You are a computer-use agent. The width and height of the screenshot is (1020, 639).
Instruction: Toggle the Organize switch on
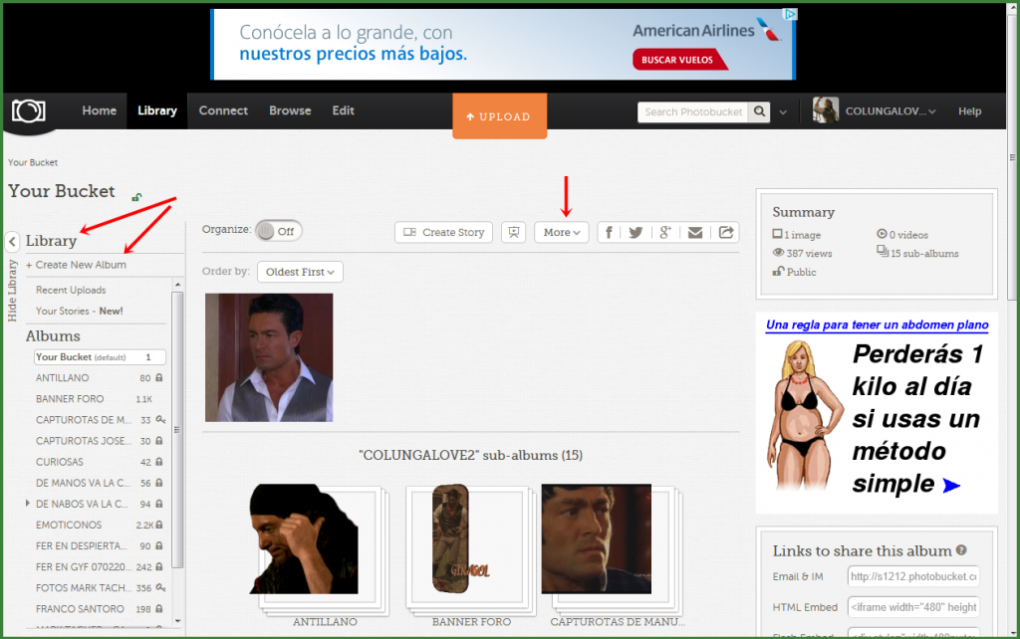coord(278,231)
